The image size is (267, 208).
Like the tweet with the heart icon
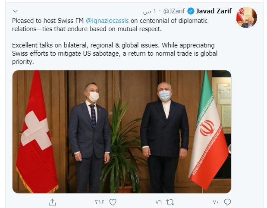[113, 202]
